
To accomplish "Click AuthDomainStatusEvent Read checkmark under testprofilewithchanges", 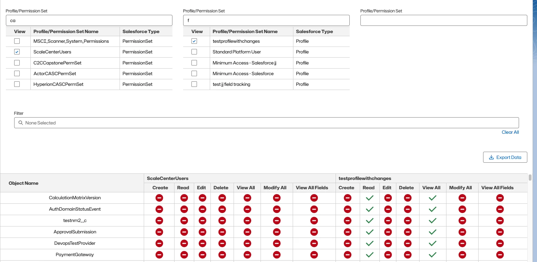I will 370,209.
